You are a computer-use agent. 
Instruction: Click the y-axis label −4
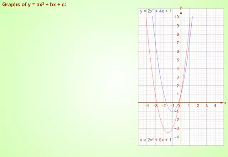coord(177,137)
